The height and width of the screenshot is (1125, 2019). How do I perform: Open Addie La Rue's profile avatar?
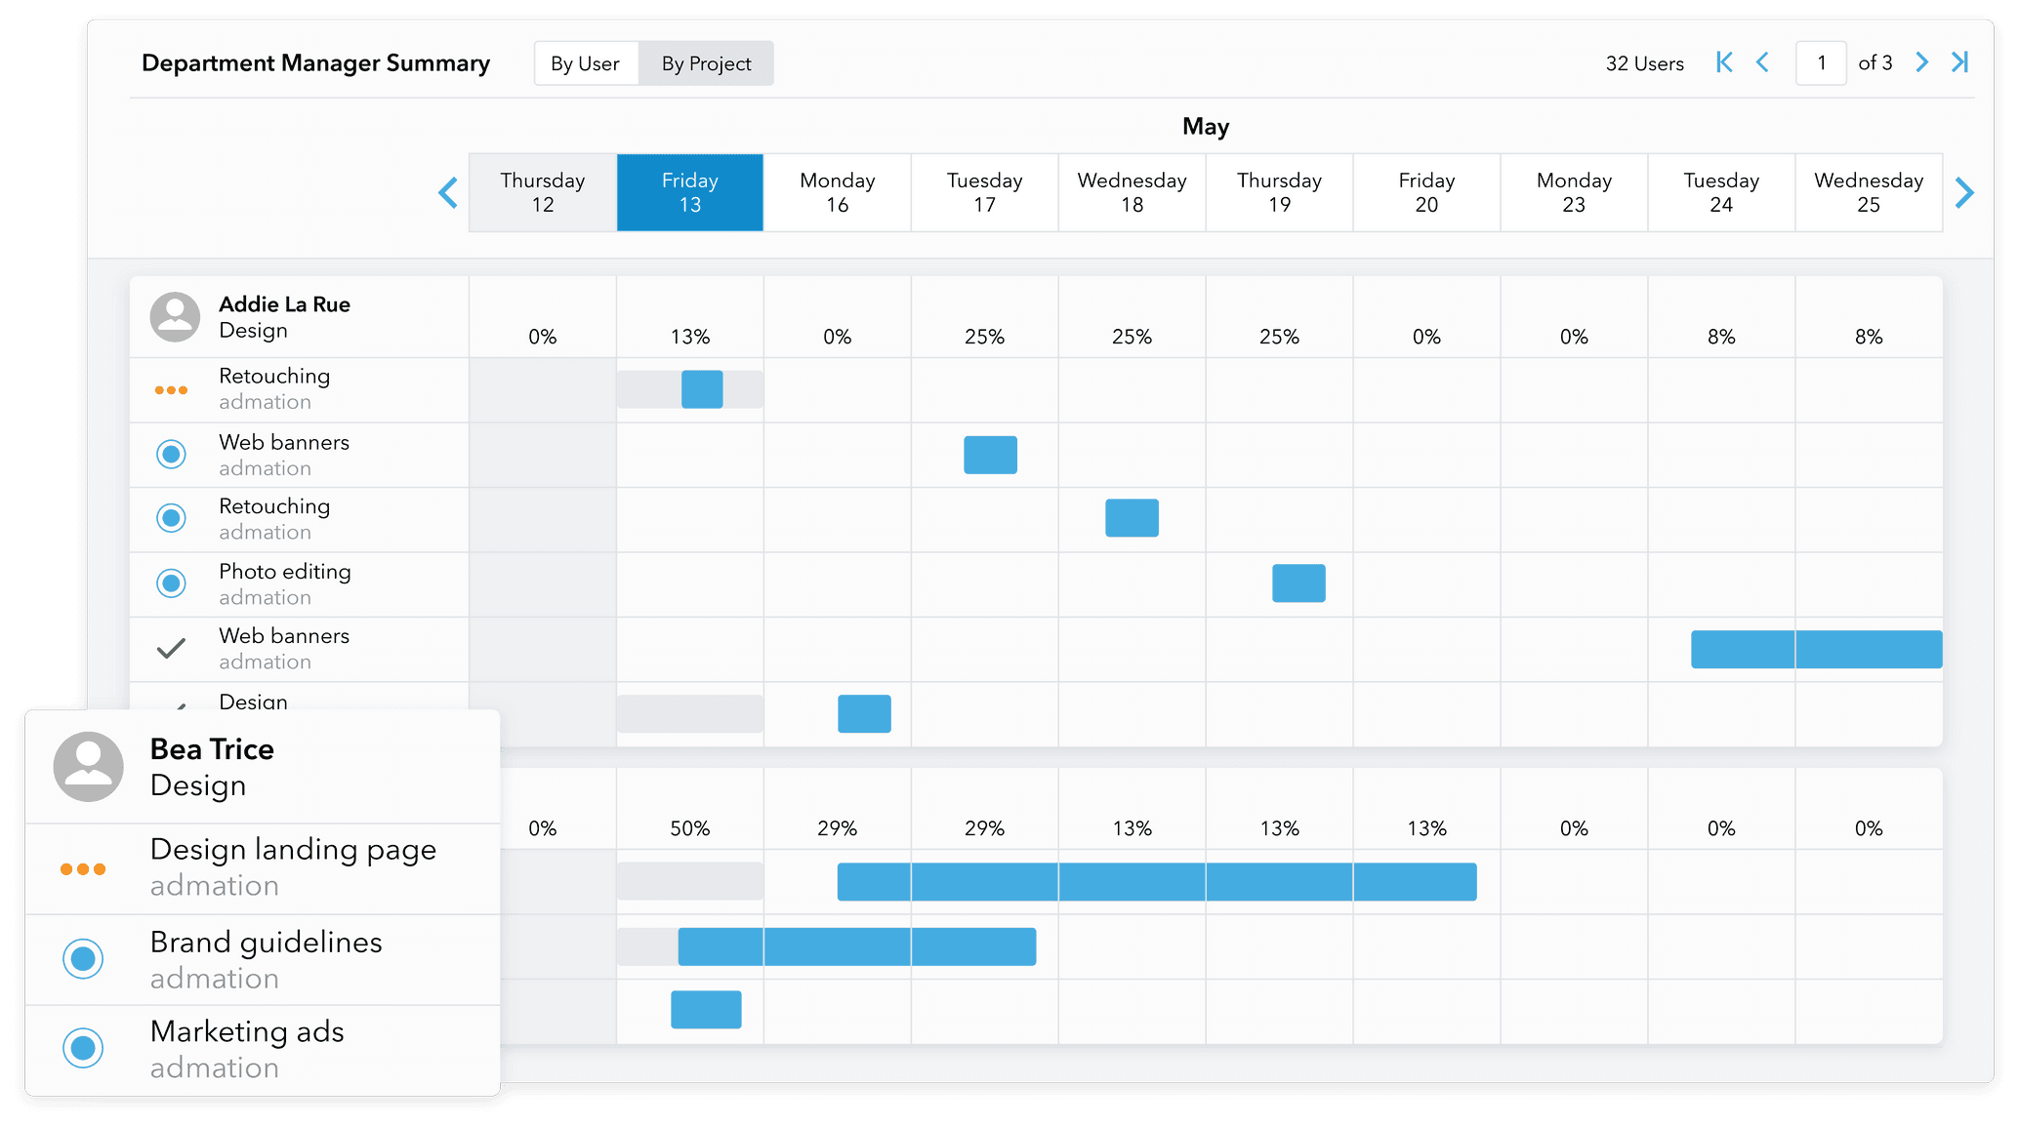175,316
